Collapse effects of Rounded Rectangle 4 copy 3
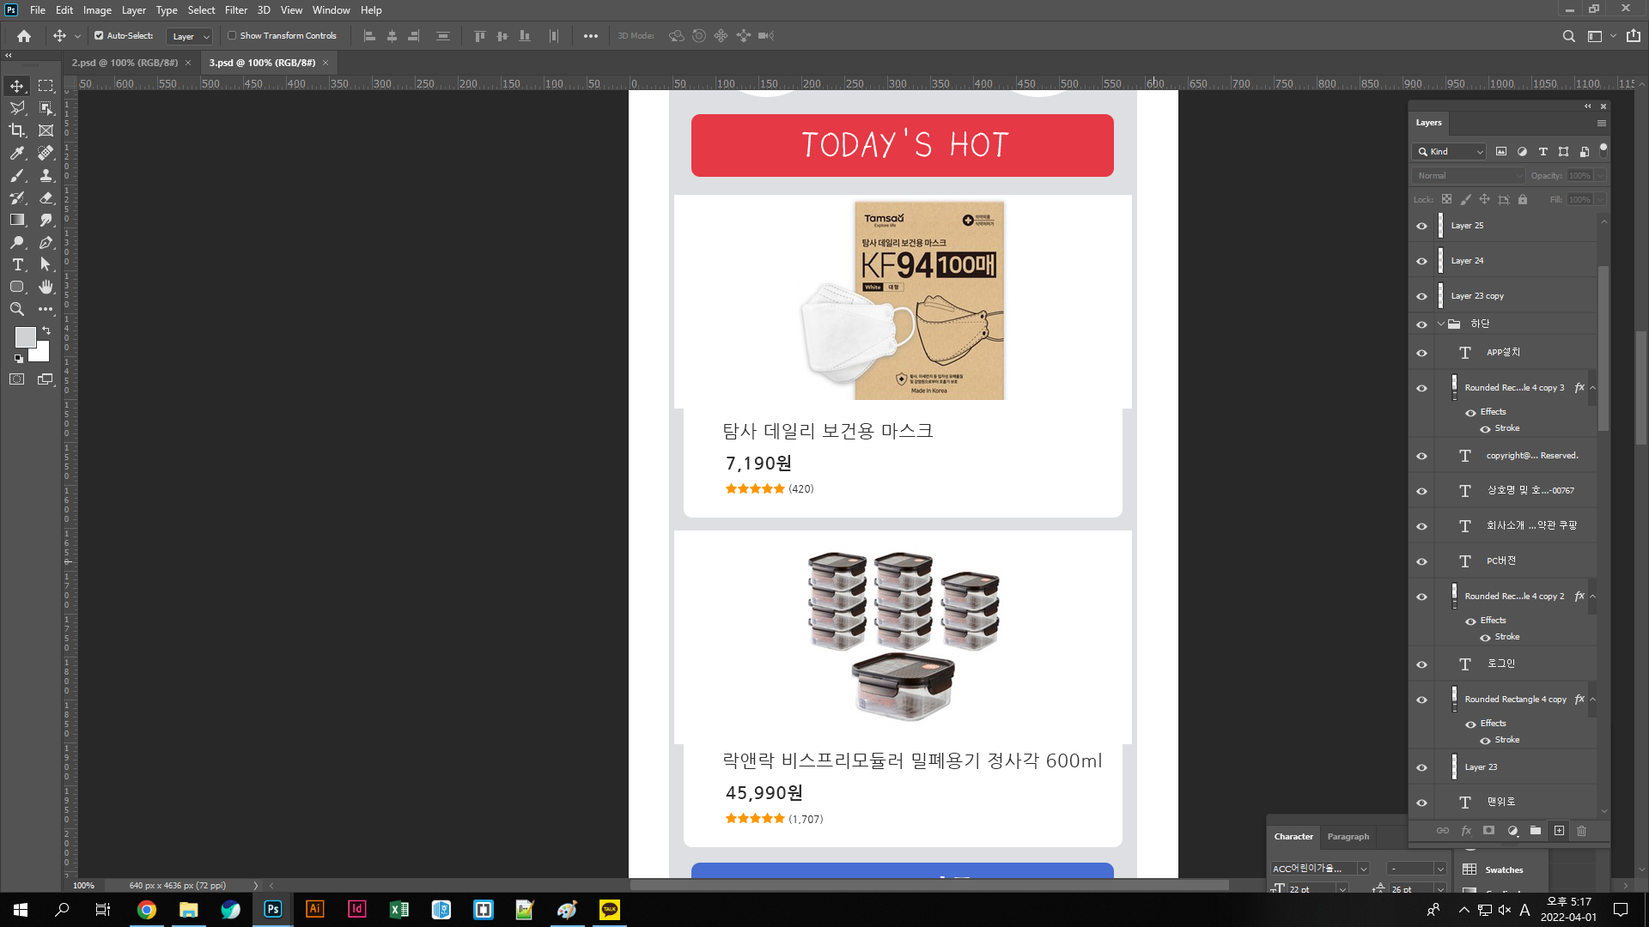This screenshot has width=1649, height=927. point(1592,388)
